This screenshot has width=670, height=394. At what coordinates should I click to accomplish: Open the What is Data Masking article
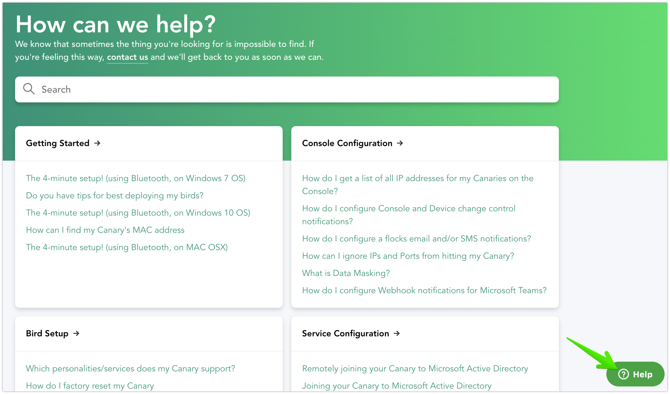point(346,273)
